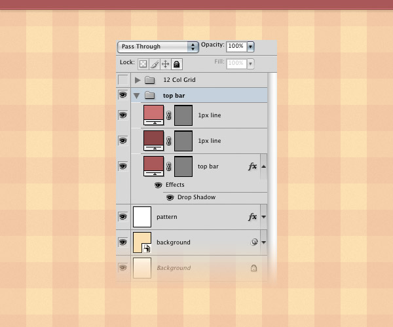Select the vector mask thumbnail of top bar layer
Image resolution: width=393 pixels, height=327 pixels.
[x=183, y=166]
